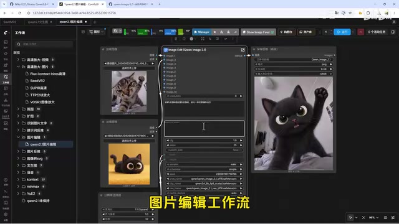Click the help icon in the sidebar
Screen dimensions: 399x224
point(6,180)
